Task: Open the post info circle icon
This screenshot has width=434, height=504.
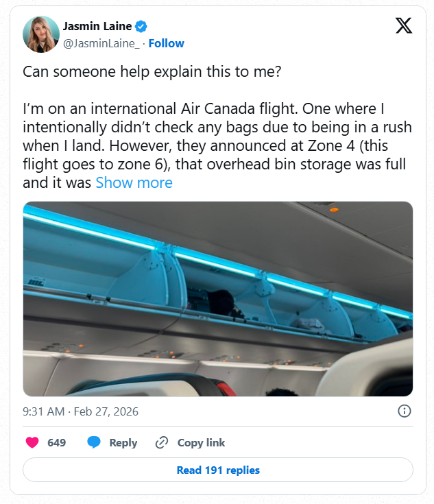Action: pos(405,411)
